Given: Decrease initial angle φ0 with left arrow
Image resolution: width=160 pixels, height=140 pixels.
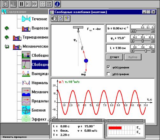Looking at the screenshot, I should click(132, 41).
